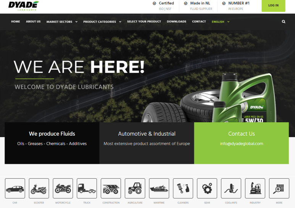This screenshot has height=208, width=295.
Task: Select English language menu label
Action: pyautogui.click(x=218, y=22)
